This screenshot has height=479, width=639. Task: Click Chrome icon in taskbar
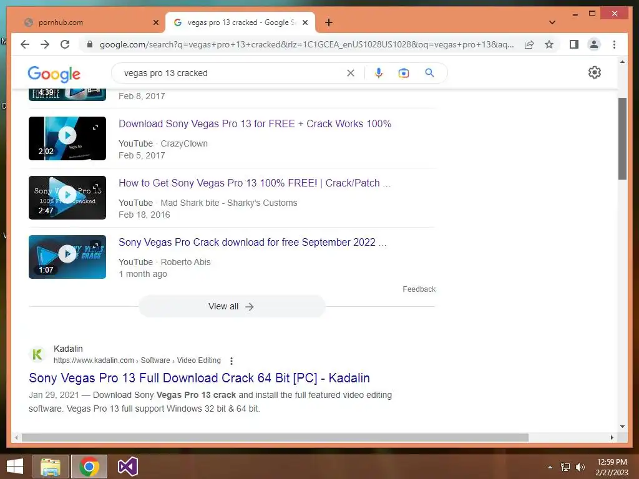[89, 467]
